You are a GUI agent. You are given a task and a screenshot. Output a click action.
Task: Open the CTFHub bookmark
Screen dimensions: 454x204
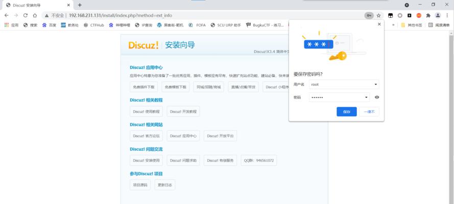pyautogui.click(x=94, y=25)
